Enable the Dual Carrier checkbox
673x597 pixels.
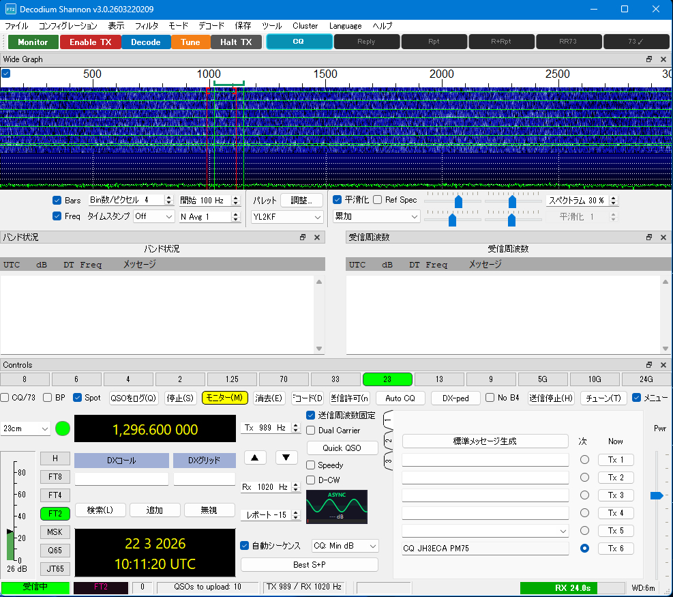tap(311, 431)
